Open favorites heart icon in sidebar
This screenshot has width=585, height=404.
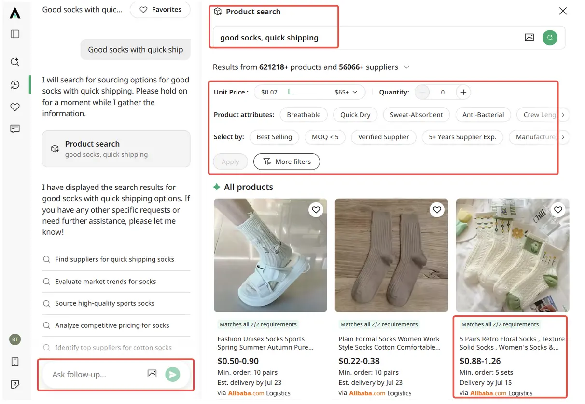(15, 107)
